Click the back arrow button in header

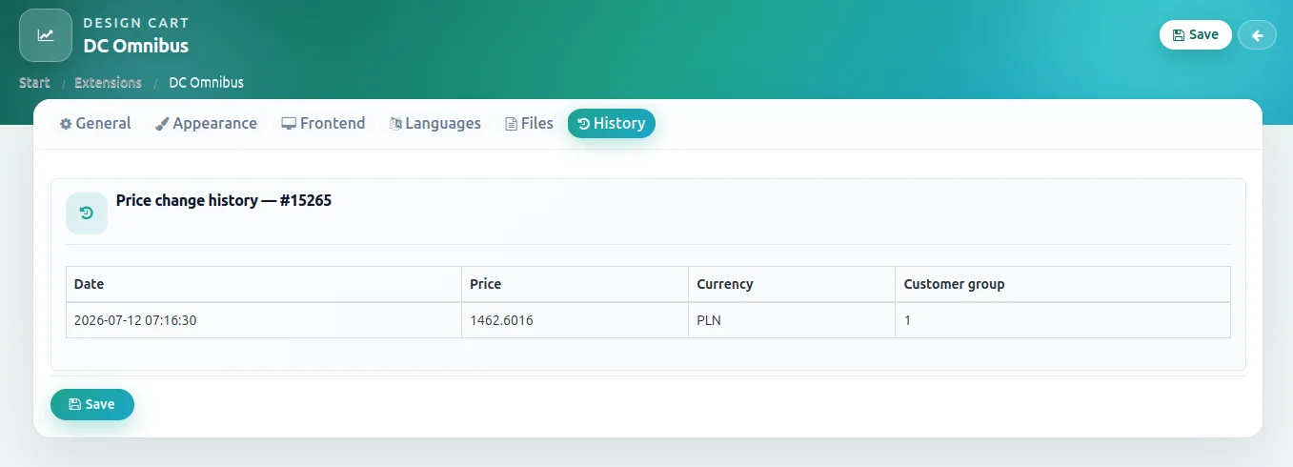click(1257, 35)
